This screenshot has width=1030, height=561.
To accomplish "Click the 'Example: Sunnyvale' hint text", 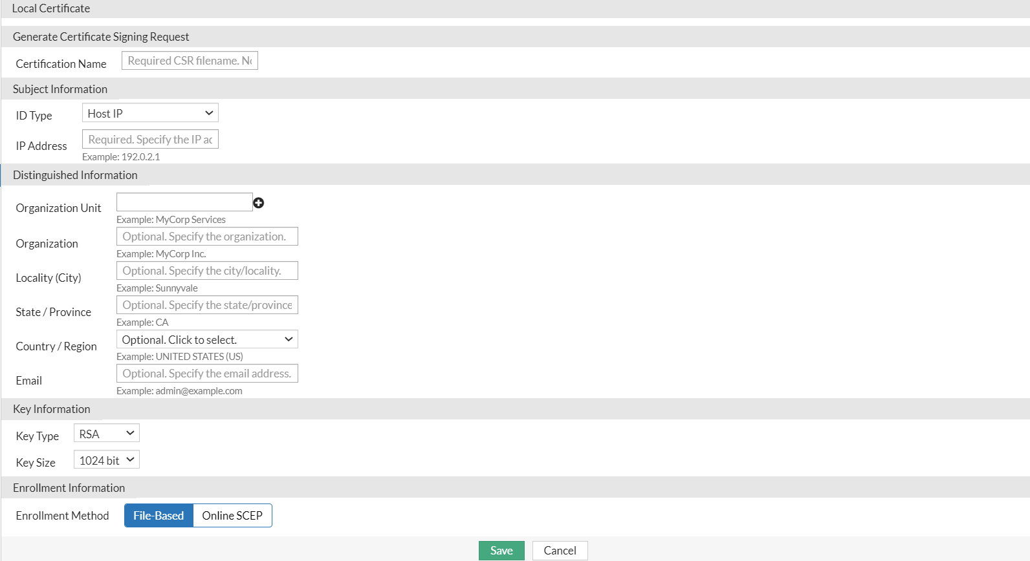I will pyautogui.click(x=157, y=288).
